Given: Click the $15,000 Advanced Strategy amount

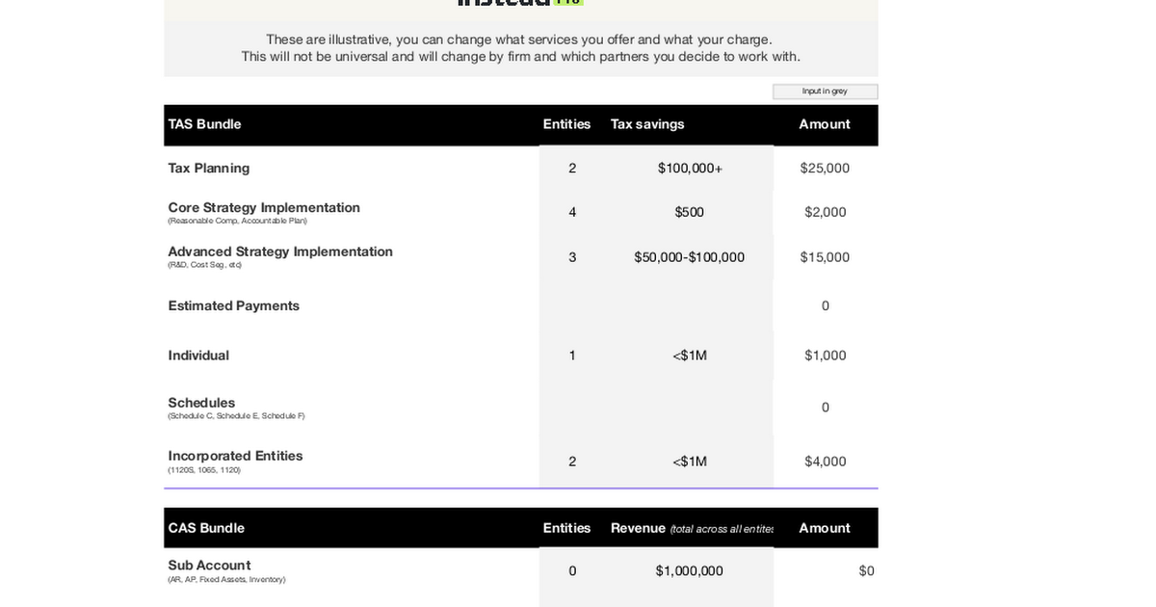Looking at the screenshot, I should 825,257.
